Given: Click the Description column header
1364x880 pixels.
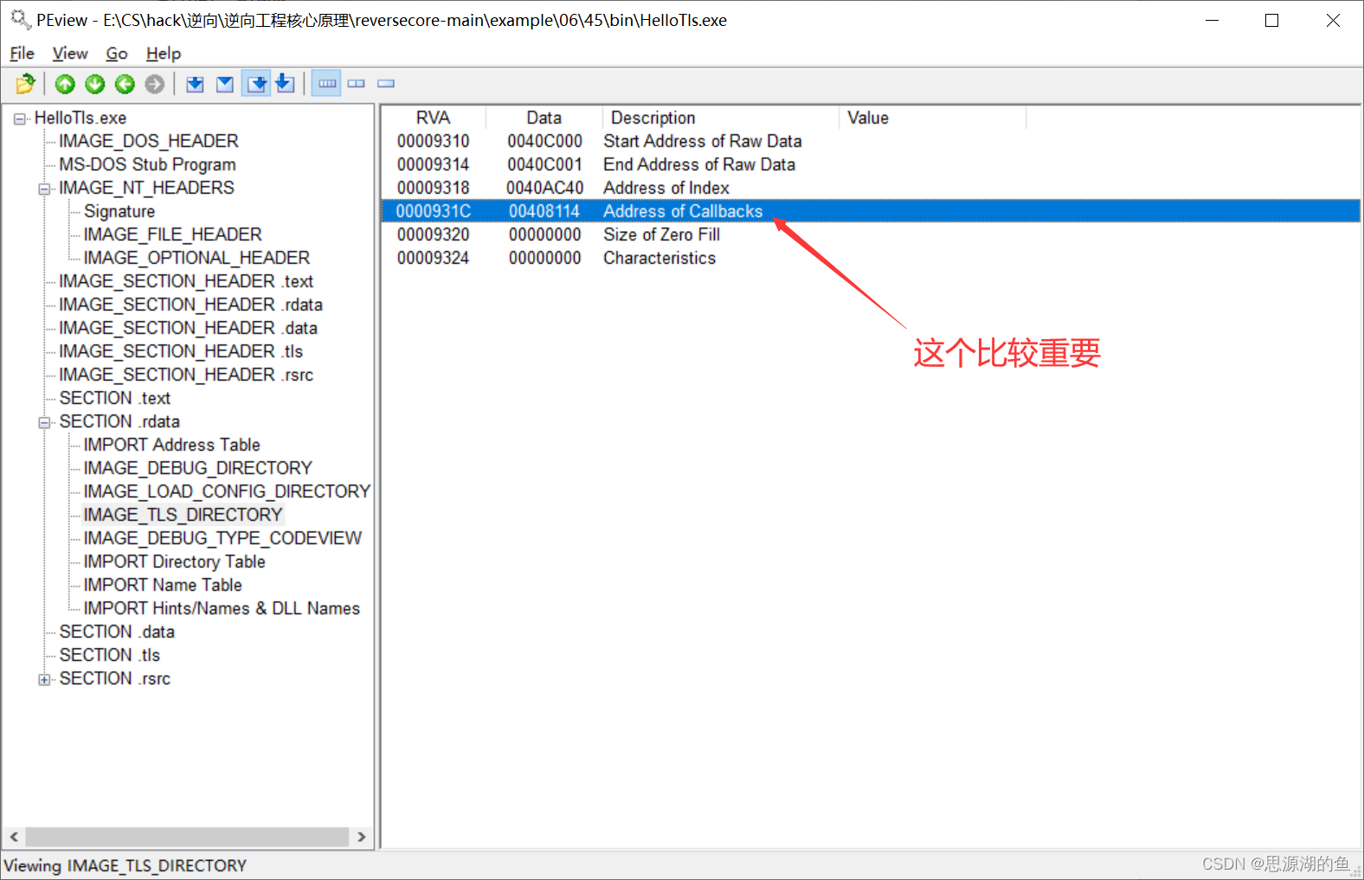Looking at the screenshot, I should coord(720,118).
